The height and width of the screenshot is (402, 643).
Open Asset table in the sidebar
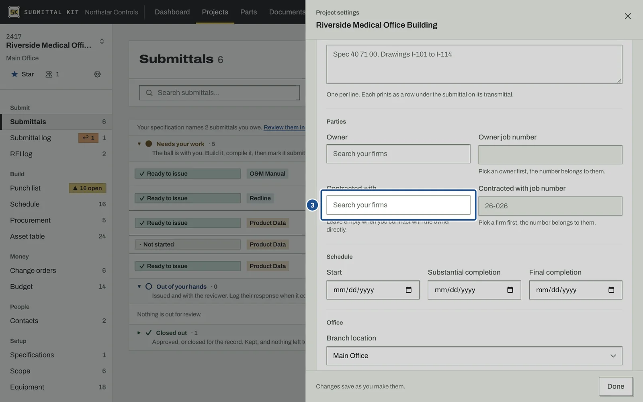coord(56,236)
